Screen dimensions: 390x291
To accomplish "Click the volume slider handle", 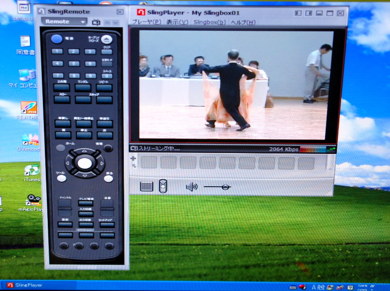I will [225, 187].
